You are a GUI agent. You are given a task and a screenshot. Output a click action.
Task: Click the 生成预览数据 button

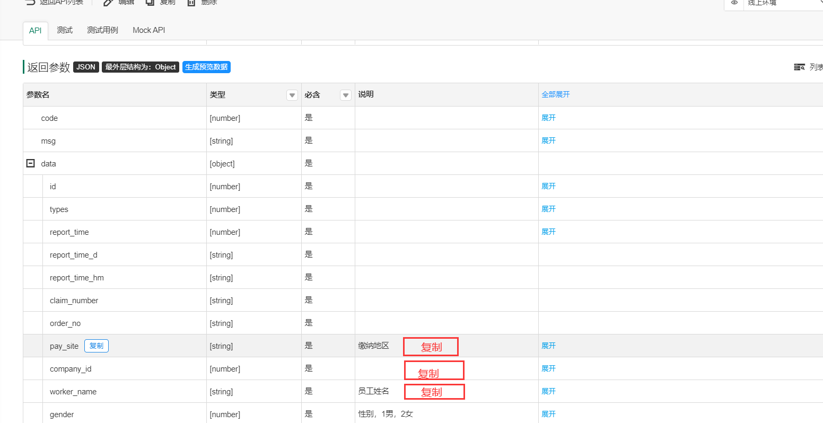click(206, 67)
